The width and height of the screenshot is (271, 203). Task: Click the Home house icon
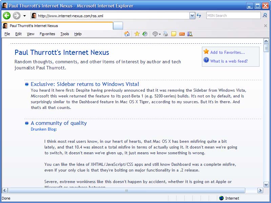click(x=127, y=34)
